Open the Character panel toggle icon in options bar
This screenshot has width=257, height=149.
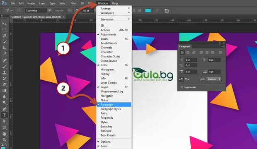[167, 11]
